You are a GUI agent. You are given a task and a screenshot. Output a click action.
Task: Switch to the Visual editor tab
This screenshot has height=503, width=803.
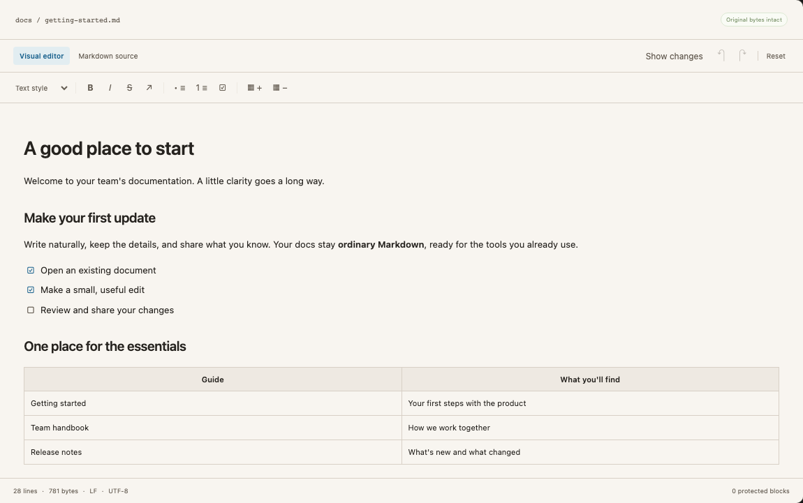point(41,57)
